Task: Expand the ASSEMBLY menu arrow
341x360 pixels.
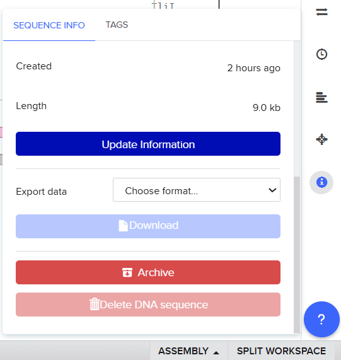Action: (216, 352)
